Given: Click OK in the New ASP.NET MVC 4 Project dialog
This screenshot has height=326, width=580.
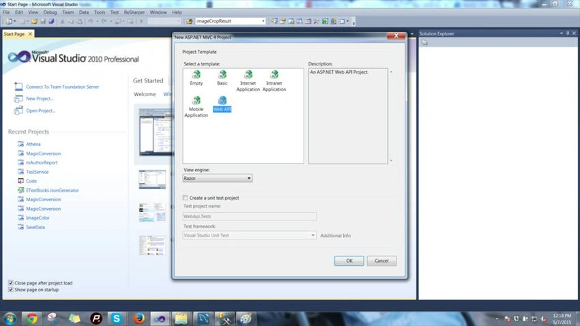Looking at the screenshot, I should (x=349, y=261).
